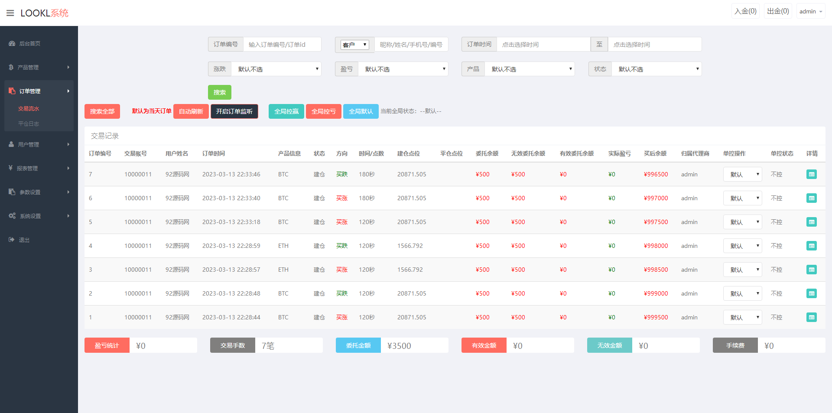Click the 用户管理 user icon

[x=11, y=144]
